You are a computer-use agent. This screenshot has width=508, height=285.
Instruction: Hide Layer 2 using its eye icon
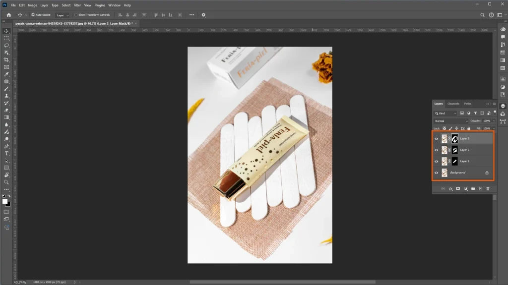click(436, 150)
